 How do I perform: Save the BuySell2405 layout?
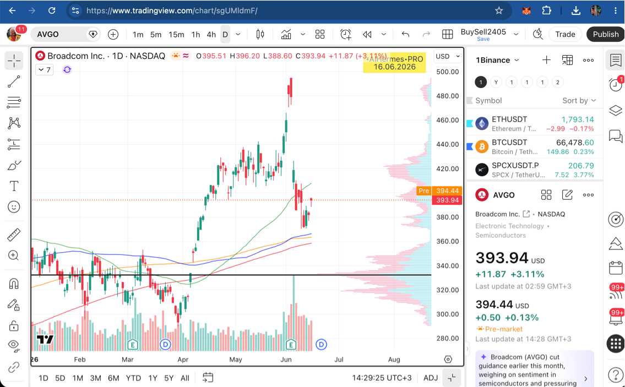point(483,40)
